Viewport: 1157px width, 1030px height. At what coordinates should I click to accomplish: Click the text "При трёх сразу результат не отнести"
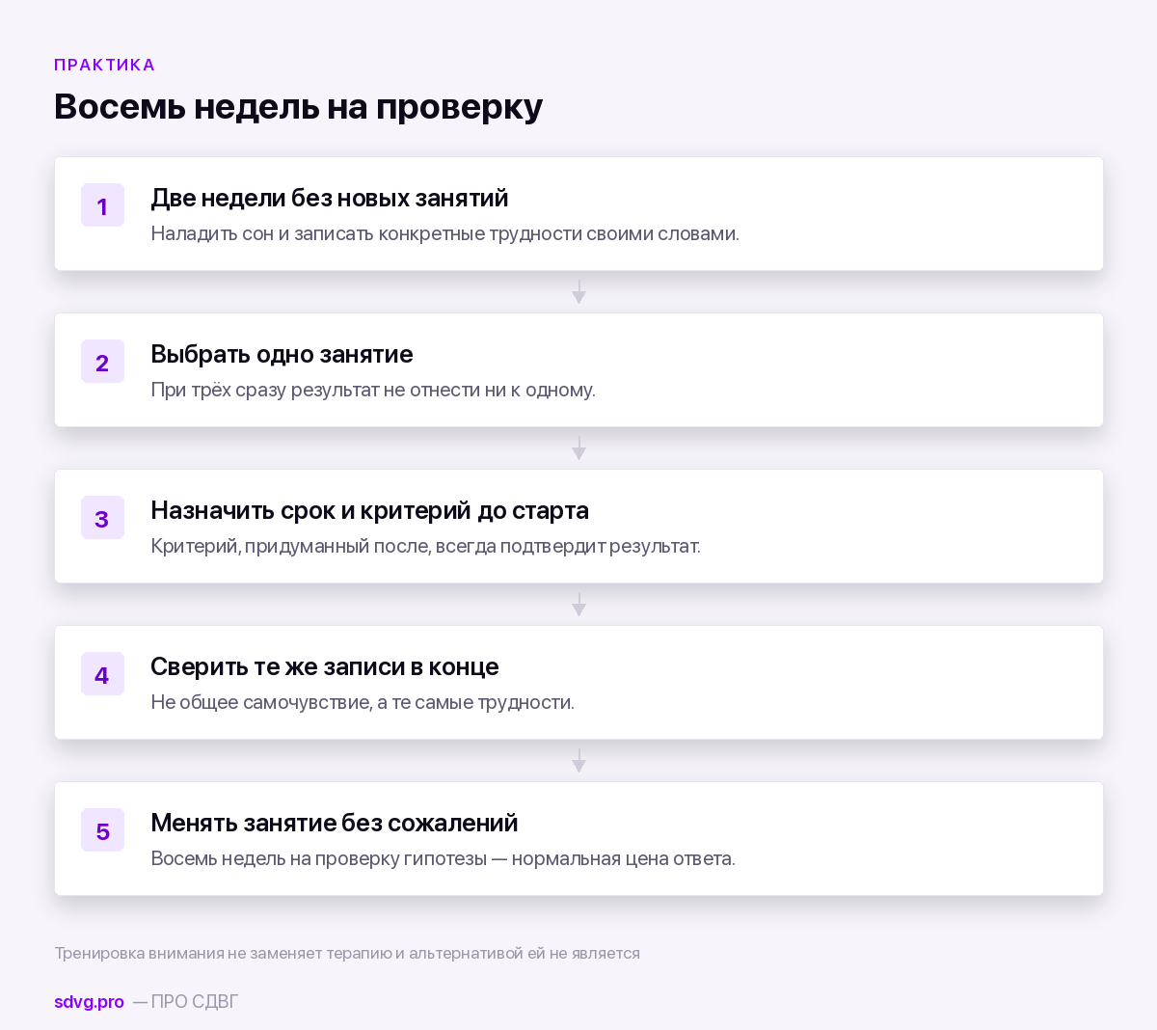coord(314,390)
